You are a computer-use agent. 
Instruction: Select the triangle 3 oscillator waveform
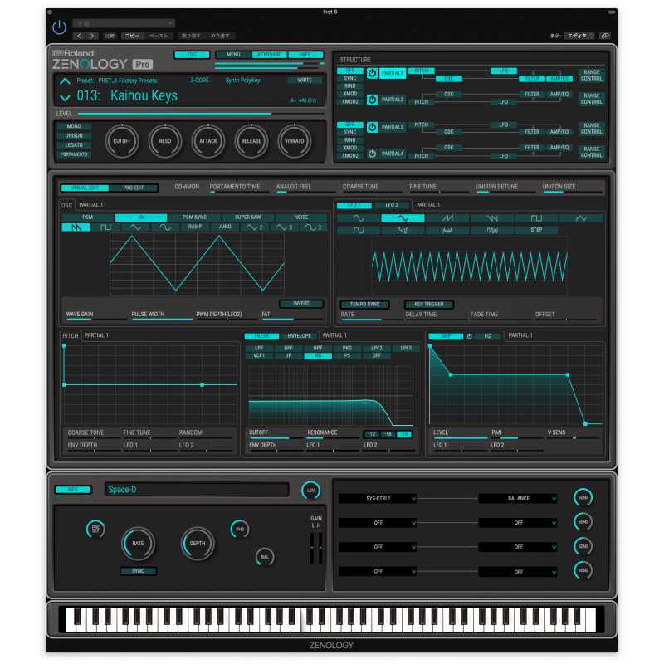click(284, 227)
